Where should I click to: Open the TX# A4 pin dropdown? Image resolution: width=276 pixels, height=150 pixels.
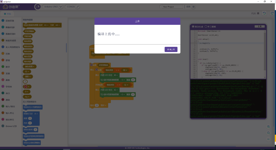tap(58, 25)
